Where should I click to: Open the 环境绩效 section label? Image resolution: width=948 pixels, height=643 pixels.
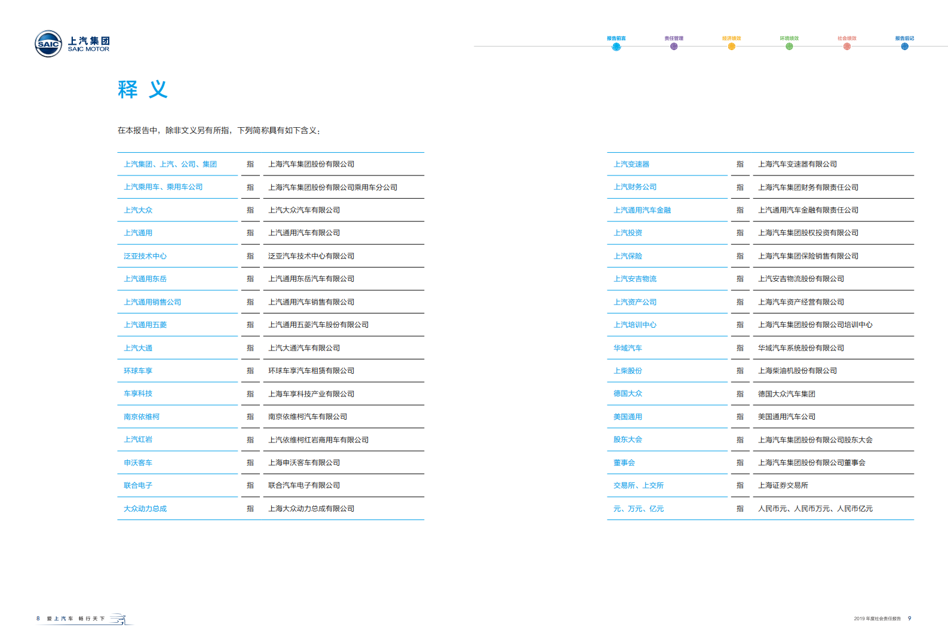pyautogui.click(x=789, y=38)
